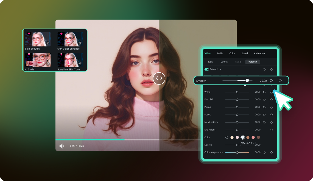Add a keyframe for Eye Height

272,130
